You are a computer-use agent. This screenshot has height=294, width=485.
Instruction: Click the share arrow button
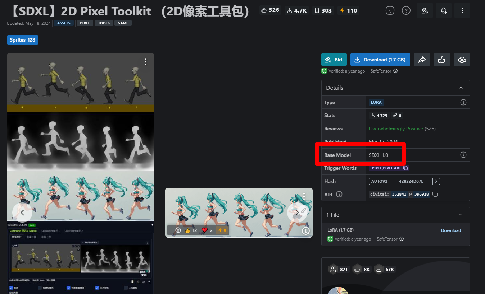pyautogui.click(x=422, y=60)
